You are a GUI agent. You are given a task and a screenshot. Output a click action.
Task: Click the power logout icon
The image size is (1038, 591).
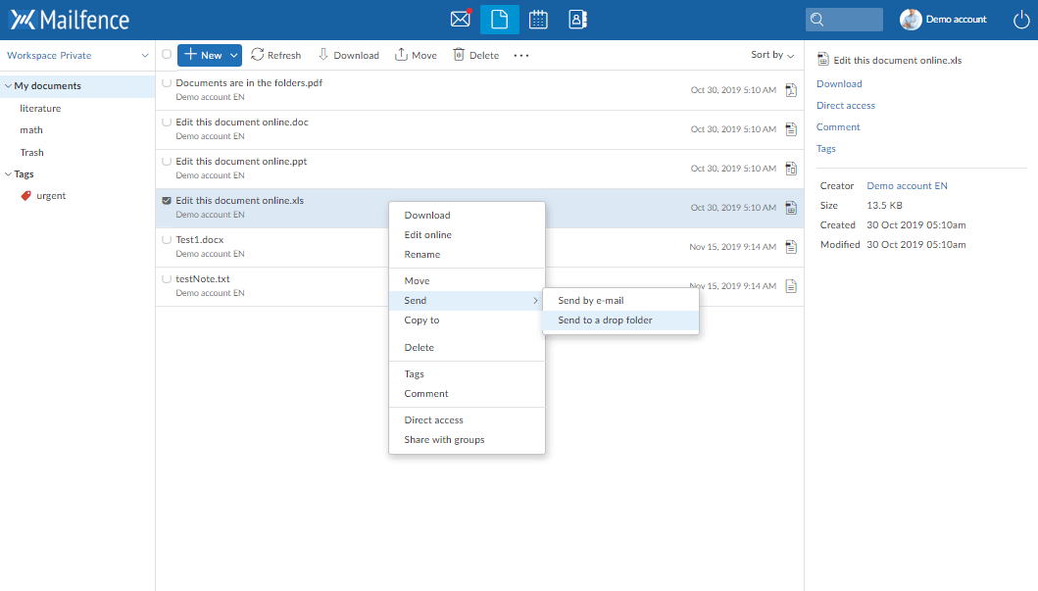coord(1020,20)
